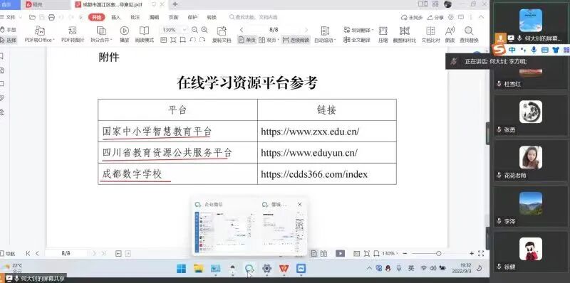Click 全文翻译 full-text translation

pyautogui.click(x=357, y=40)
